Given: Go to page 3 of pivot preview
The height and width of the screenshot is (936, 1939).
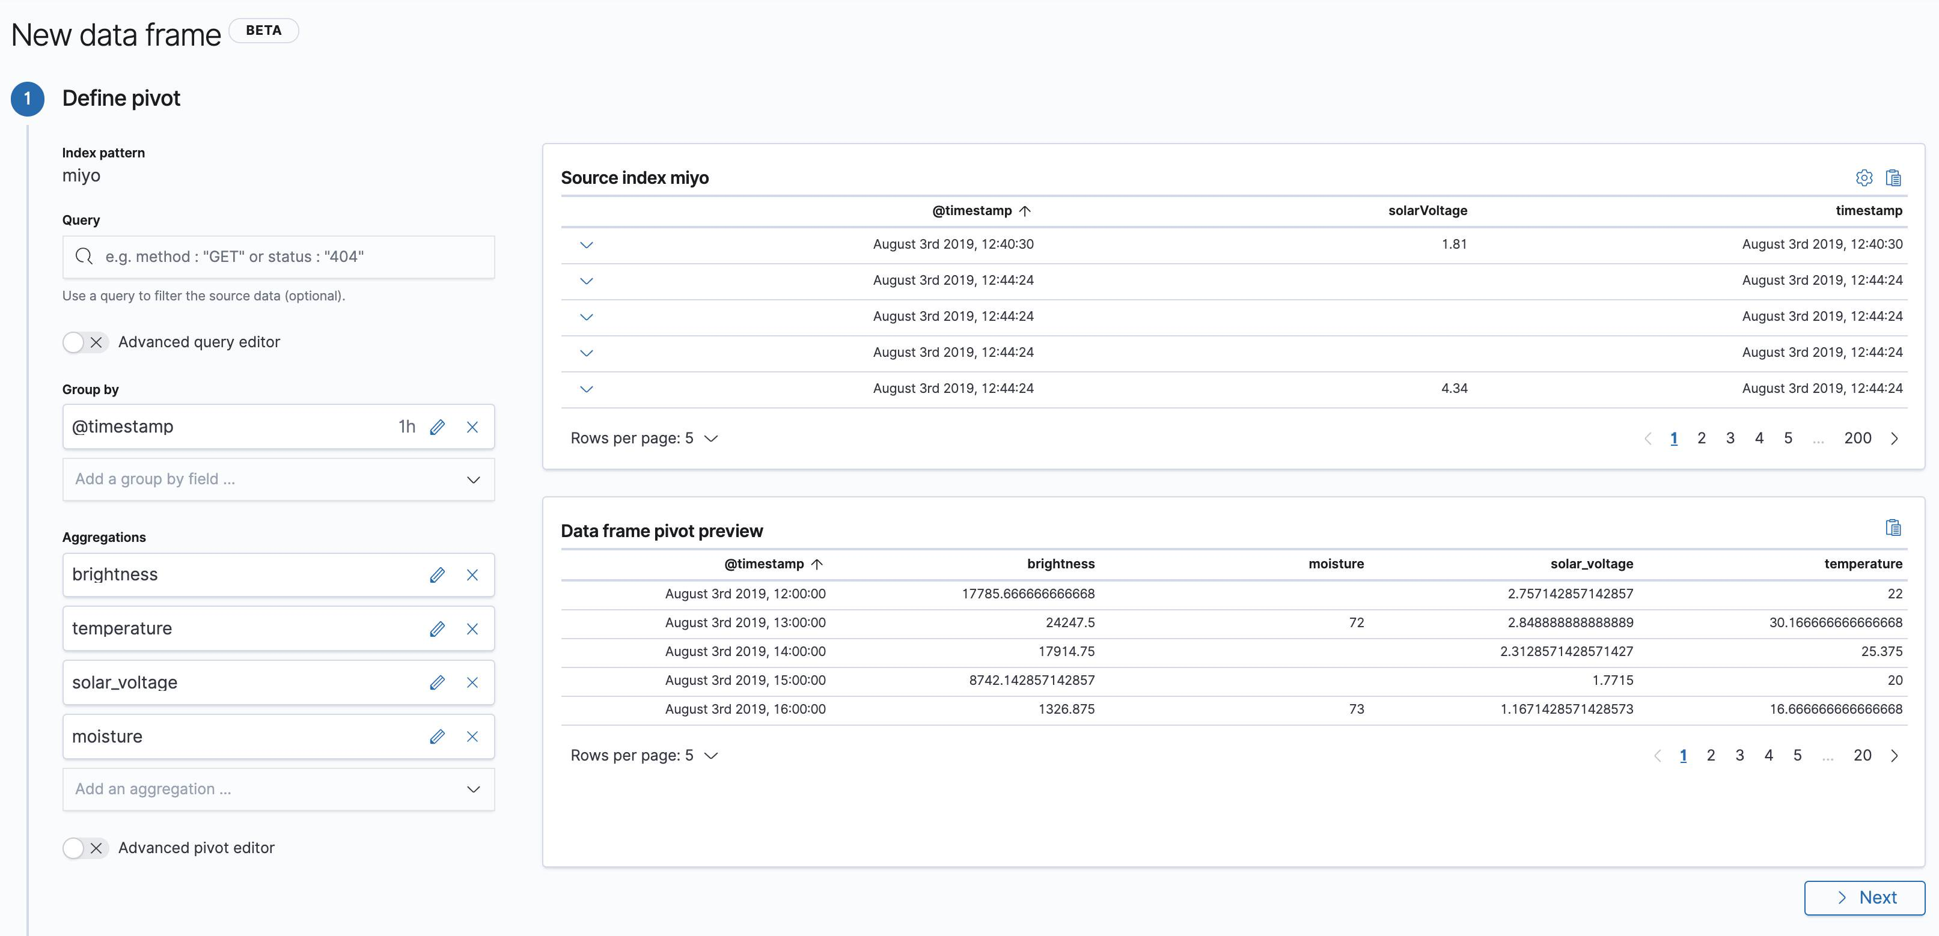Looking at the screenshot, I should pos(1739,755).
